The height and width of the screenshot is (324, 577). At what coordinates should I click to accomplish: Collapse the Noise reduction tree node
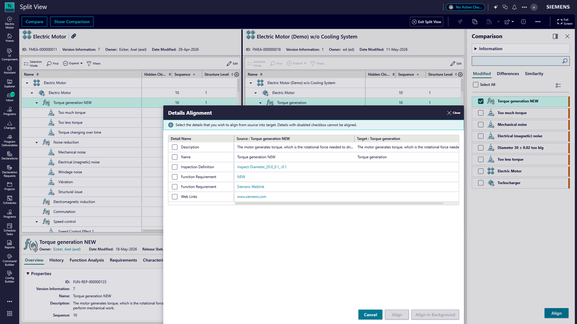pos(37,142)
